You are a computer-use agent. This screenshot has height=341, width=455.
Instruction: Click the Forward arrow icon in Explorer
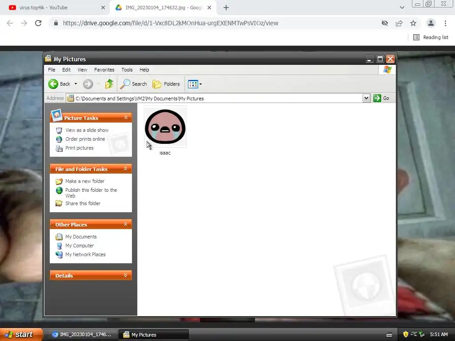click(88, 84)
